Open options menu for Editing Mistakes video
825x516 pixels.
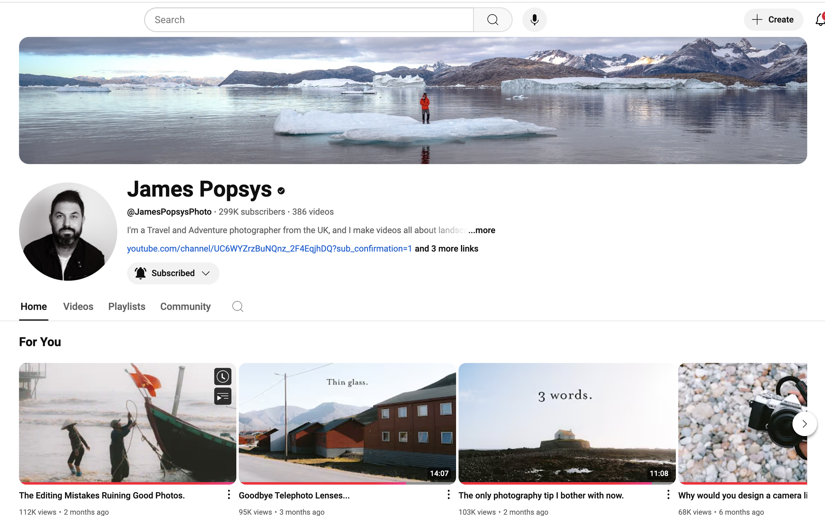tap(229, 495)
